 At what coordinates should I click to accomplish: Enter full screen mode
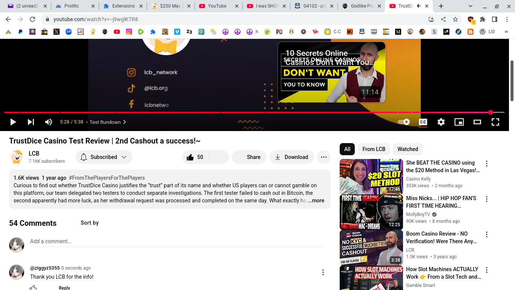coord(495,122)
